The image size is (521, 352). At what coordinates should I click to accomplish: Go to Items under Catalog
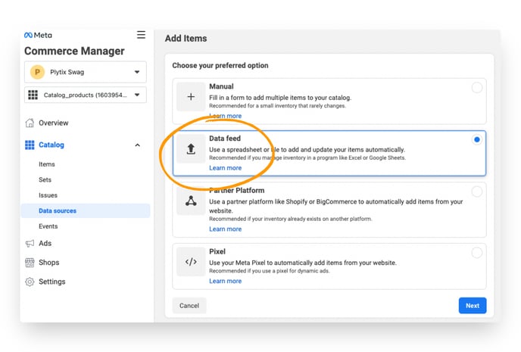tap(47, 164)
